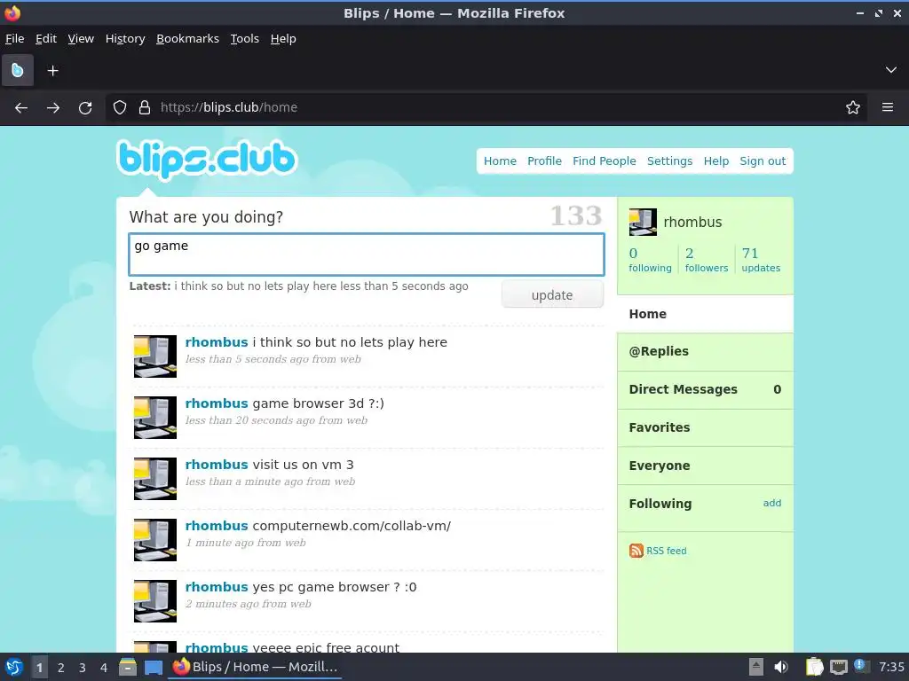Switch to workspace 3 in taskbar

point(83,668)
